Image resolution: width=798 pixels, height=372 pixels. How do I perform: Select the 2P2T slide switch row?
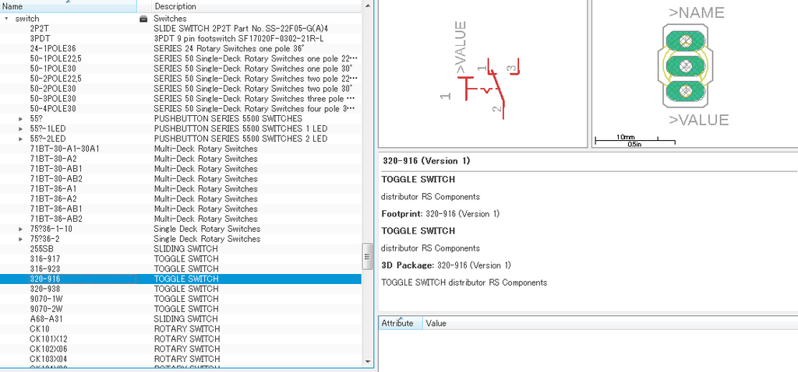pyautogui.click(x=181, y=29)
